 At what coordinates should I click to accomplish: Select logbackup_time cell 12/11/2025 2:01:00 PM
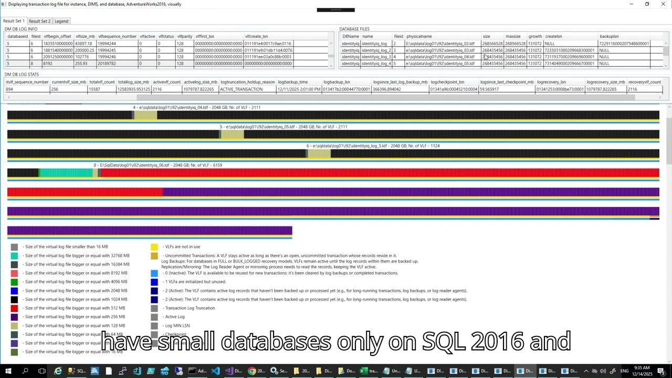pos(299,89)
